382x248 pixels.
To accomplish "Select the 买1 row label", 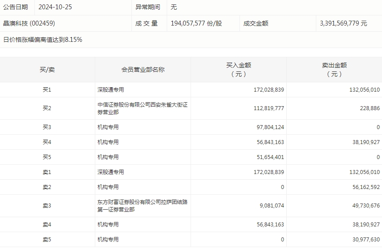I will tap(47, 90).
